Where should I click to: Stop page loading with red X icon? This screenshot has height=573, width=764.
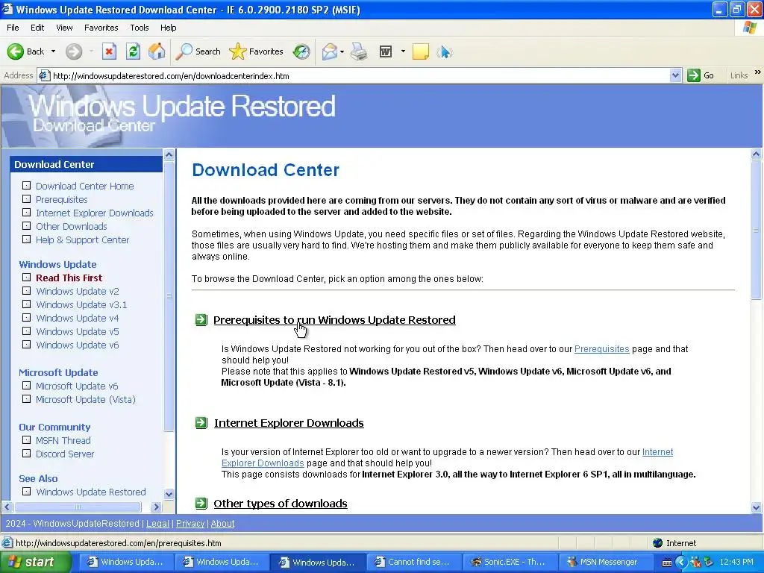click(109, 51)
